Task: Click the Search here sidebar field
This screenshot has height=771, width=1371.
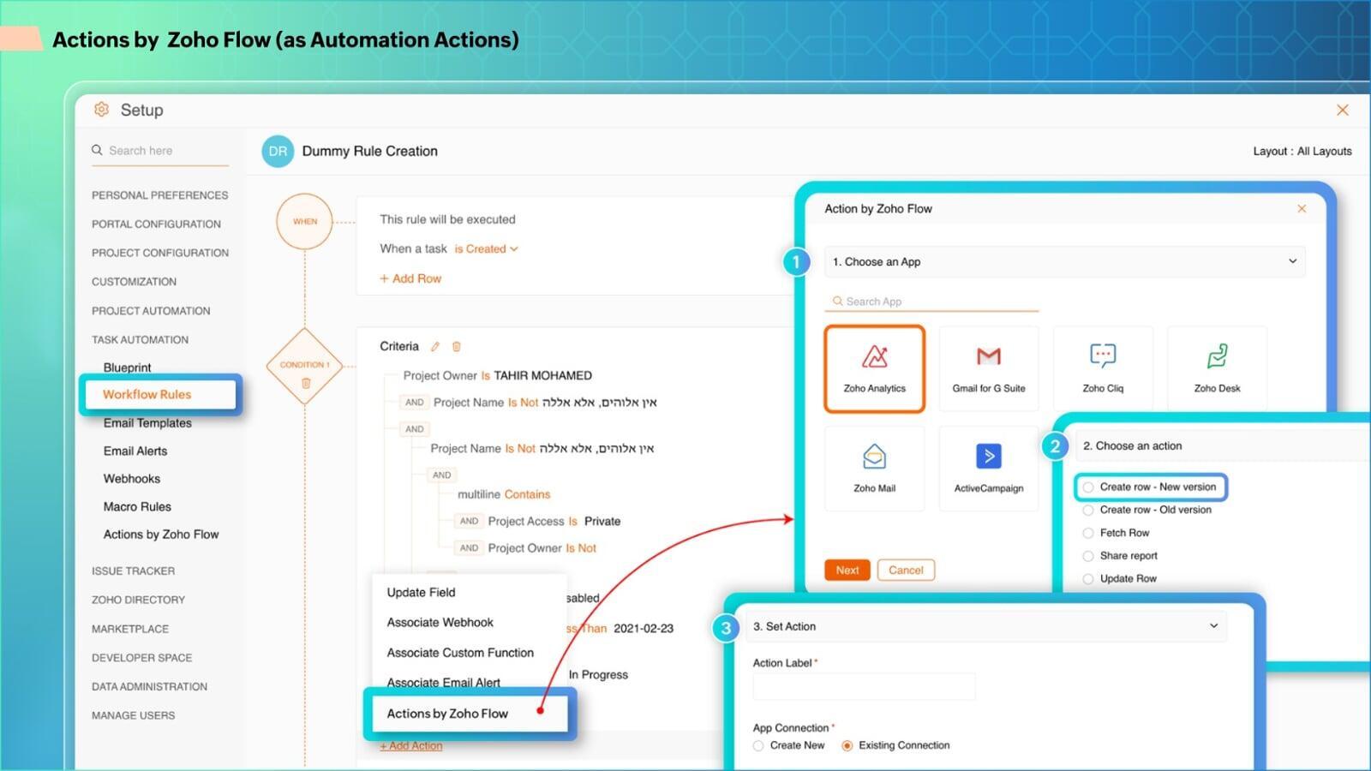Action: click(160, 151)
